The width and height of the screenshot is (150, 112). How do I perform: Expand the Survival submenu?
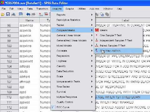[73, 92]
